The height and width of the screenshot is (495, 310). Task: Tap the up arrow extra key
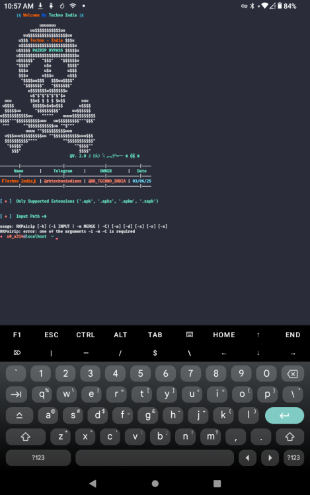pyautogui.click(x=258, y=335)
